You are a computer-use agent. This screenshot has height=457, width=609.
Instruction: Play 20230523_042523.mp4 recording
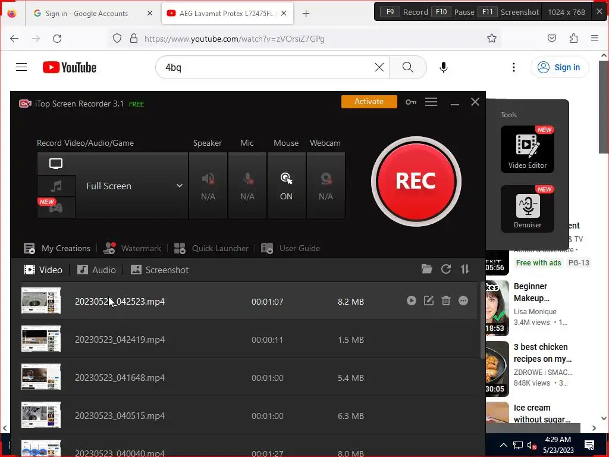click(x=412, y=301)
